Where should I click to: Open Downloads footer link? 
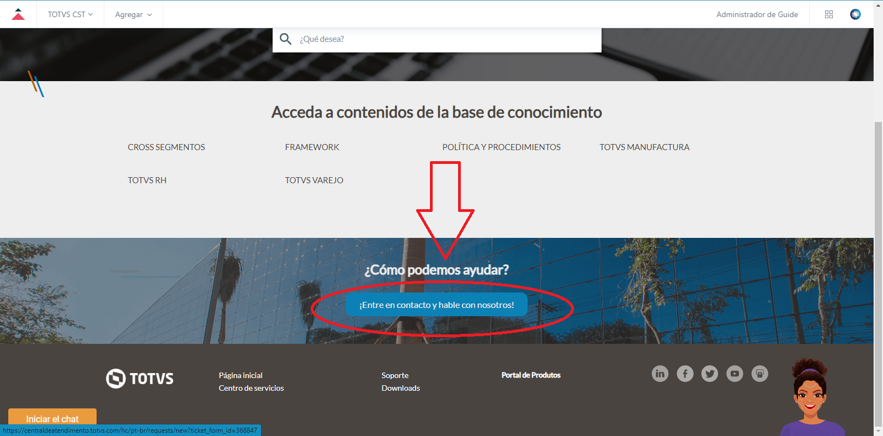[x=401, y=388]
